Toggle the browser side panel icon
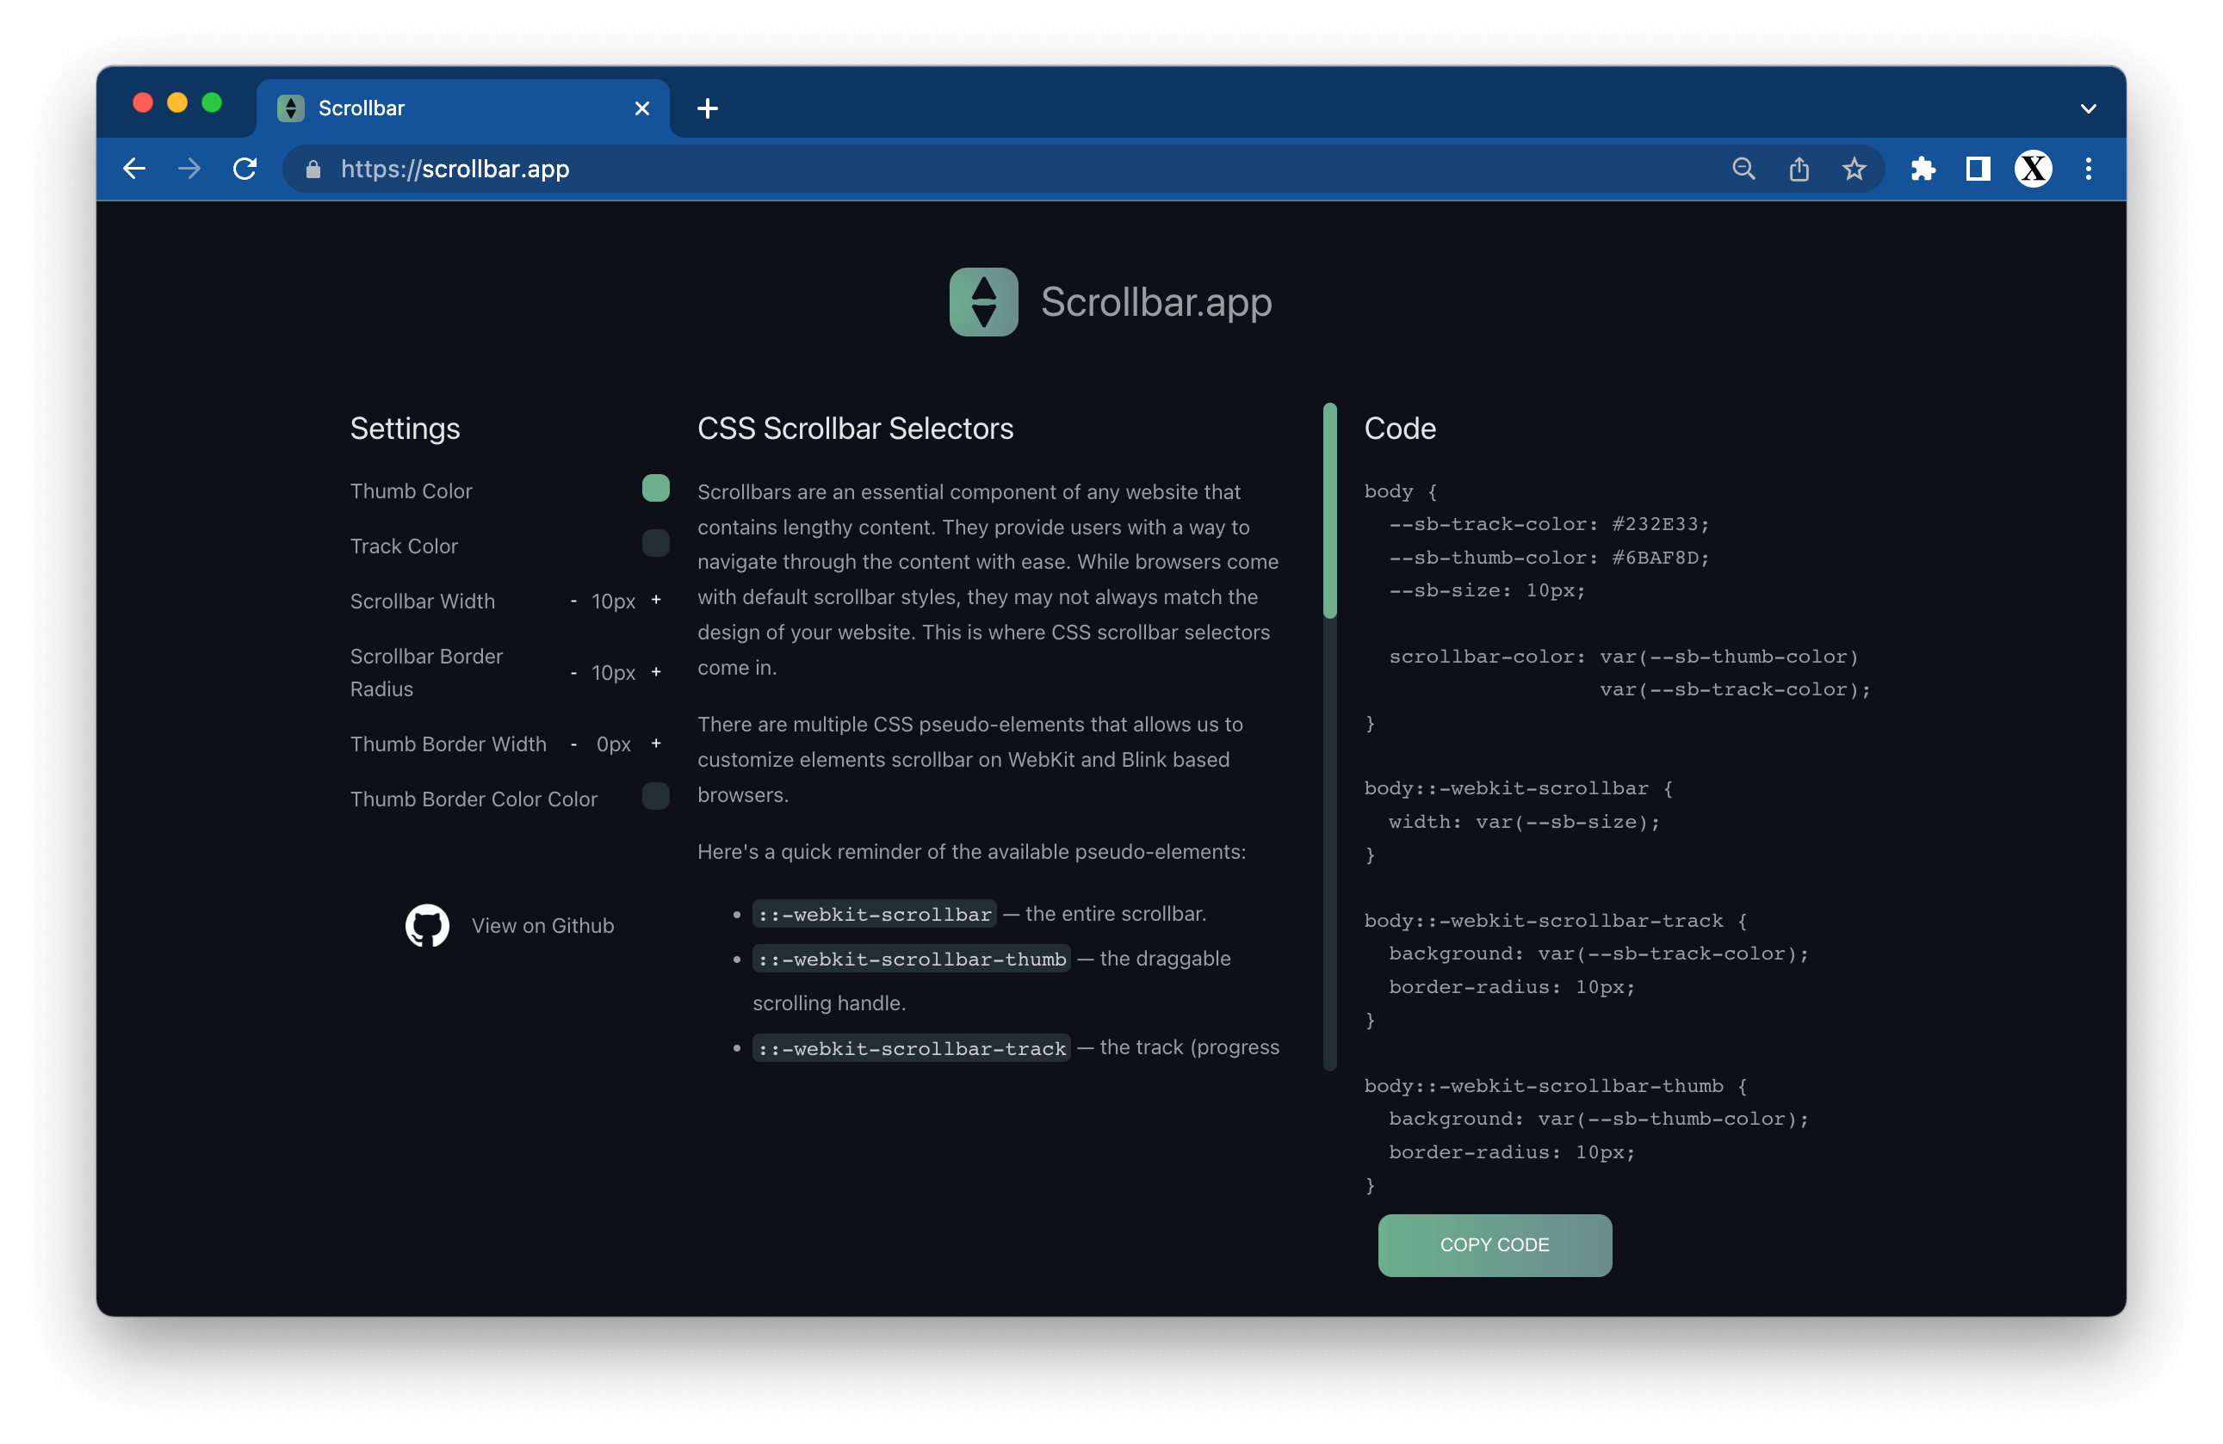 tap(1978, 169)
